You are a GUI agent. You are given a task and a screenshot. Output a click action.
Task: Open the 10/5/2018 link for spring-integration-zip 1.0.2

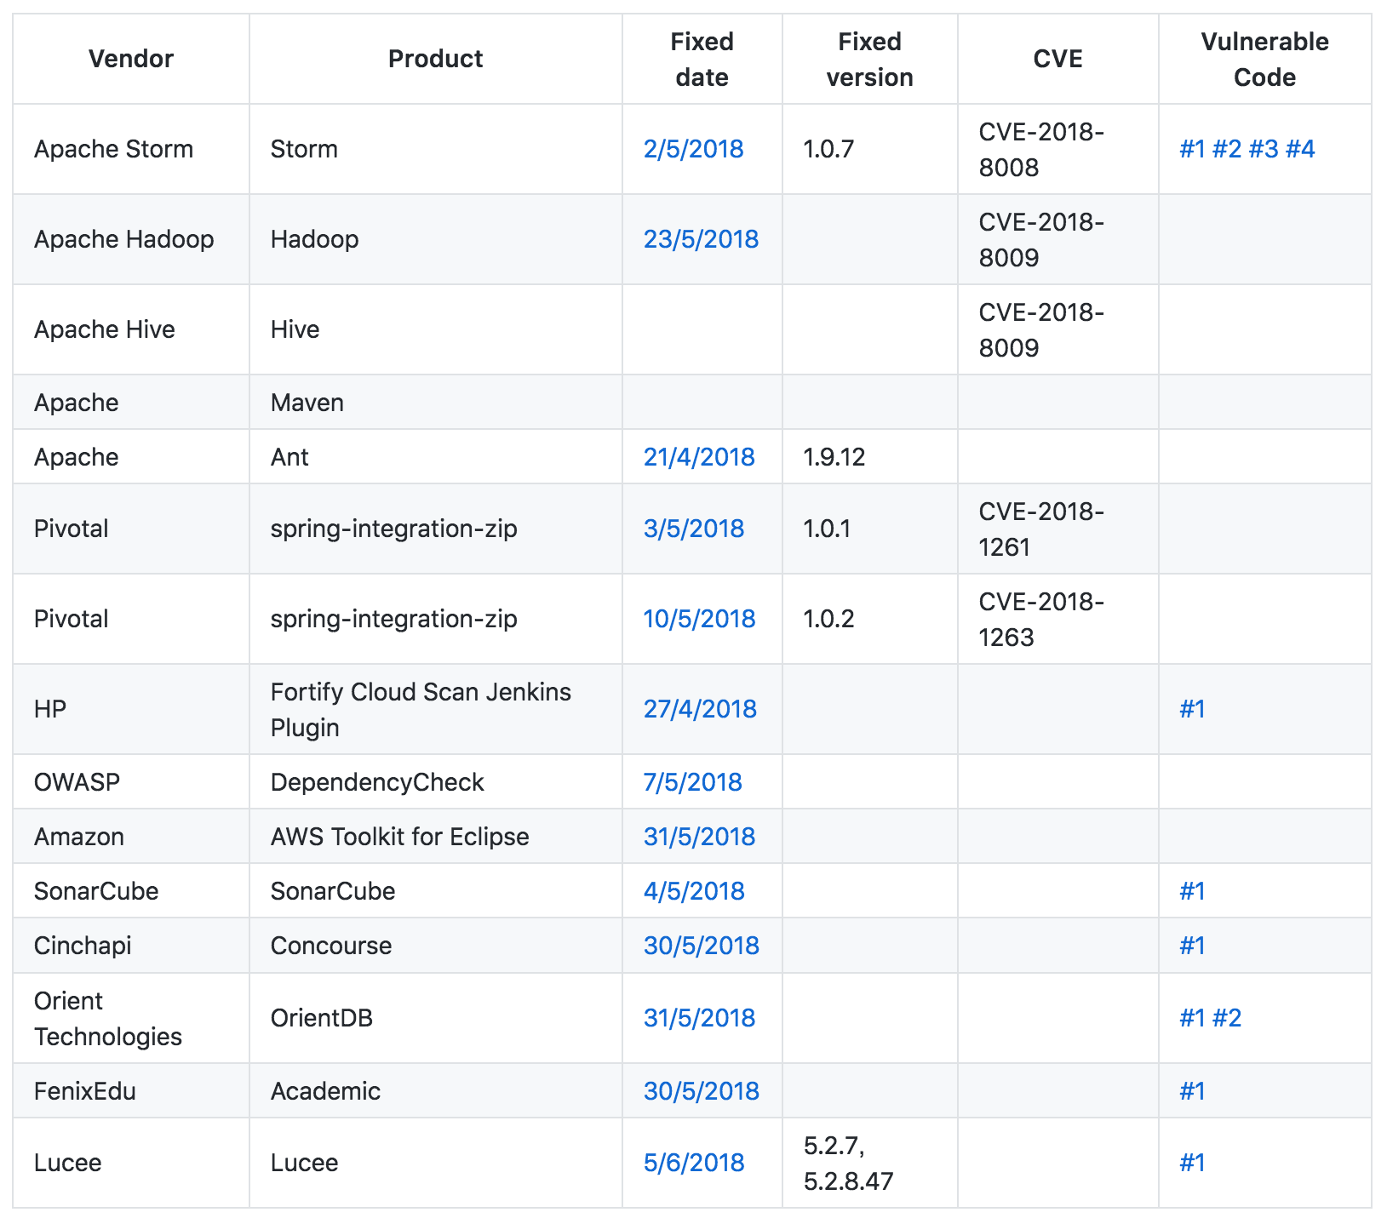(x=700, y=619)
